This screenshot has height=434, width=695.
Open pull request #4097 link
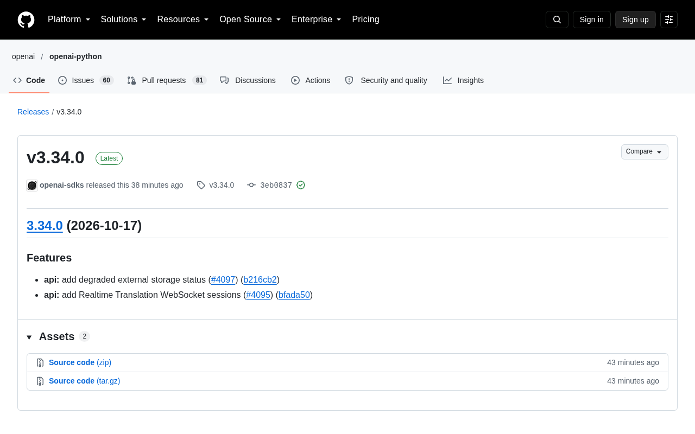(223, 280)
